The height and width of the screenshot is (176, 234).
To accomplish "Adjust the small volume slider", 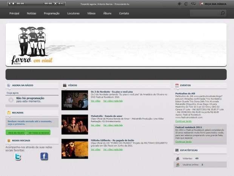I will click(62, 3).
